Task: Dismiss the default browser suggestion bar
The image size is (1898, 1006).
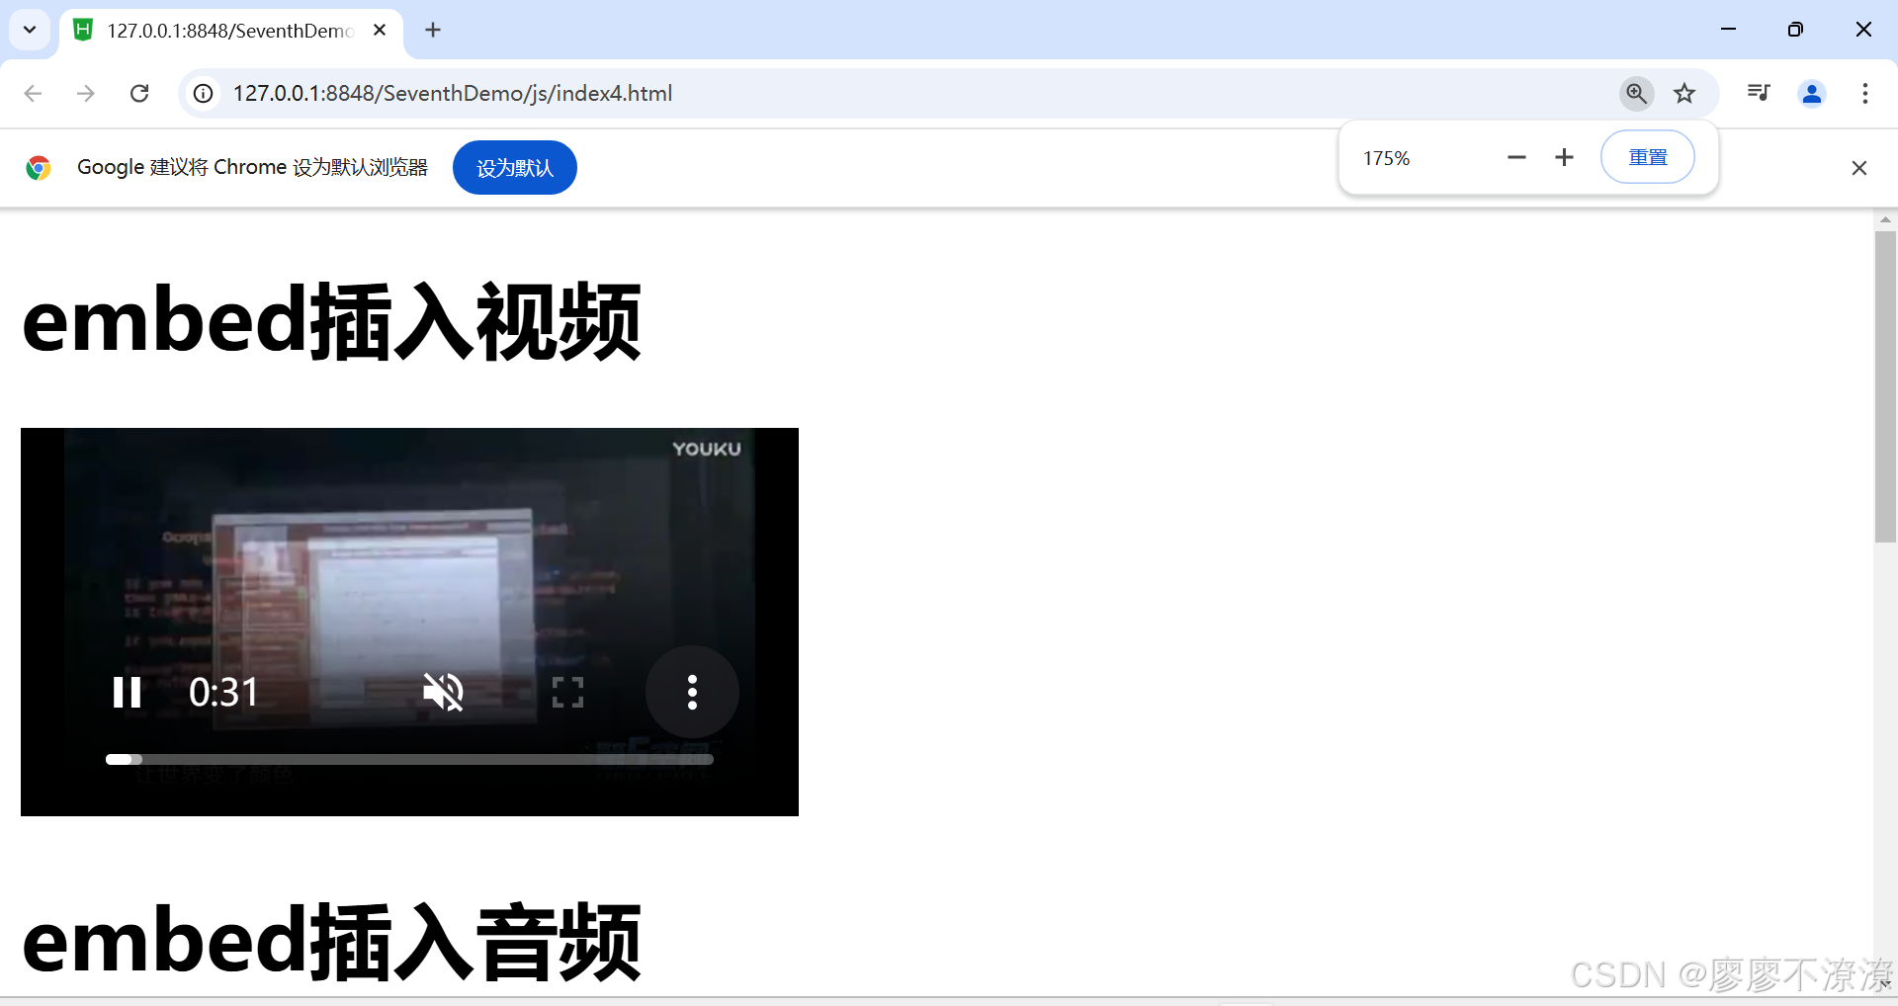Action: (1859, 168)
